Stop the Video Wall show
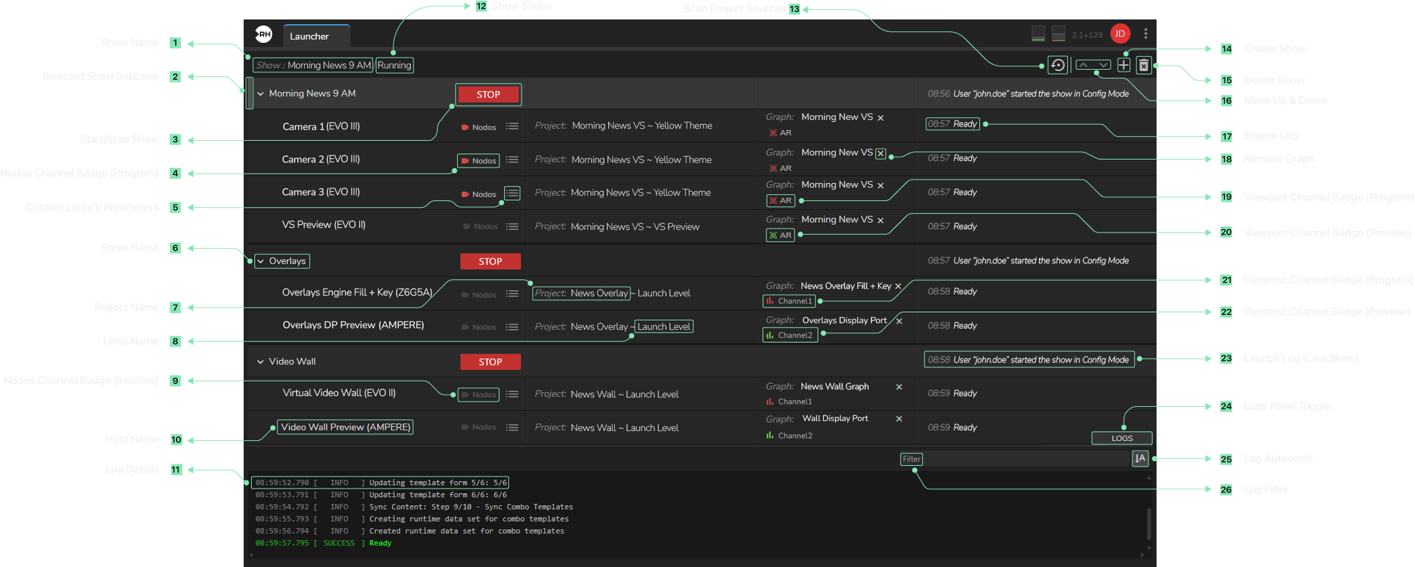Viewport: 1415px width, 567px height. click(490, 362)
